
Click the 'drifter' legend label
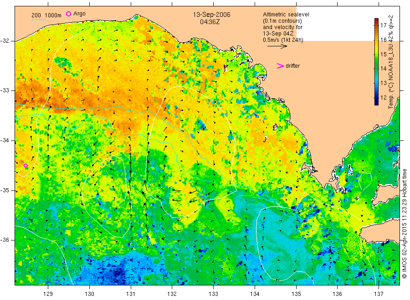click(x=292, y=66)
